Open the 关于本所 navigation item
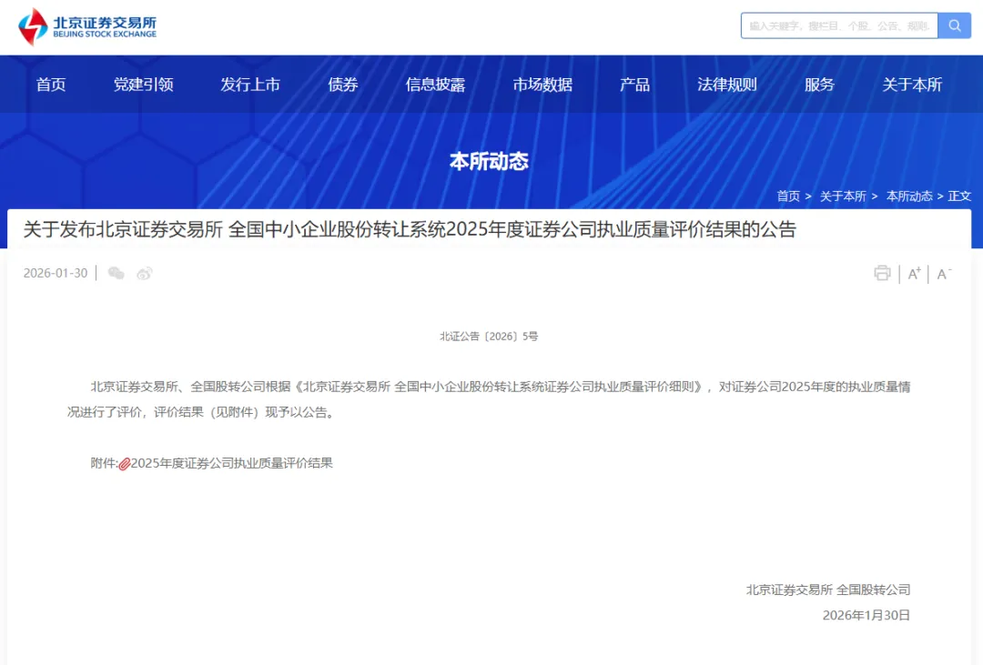Screen dimensions: 983x665 click(912, 85)
